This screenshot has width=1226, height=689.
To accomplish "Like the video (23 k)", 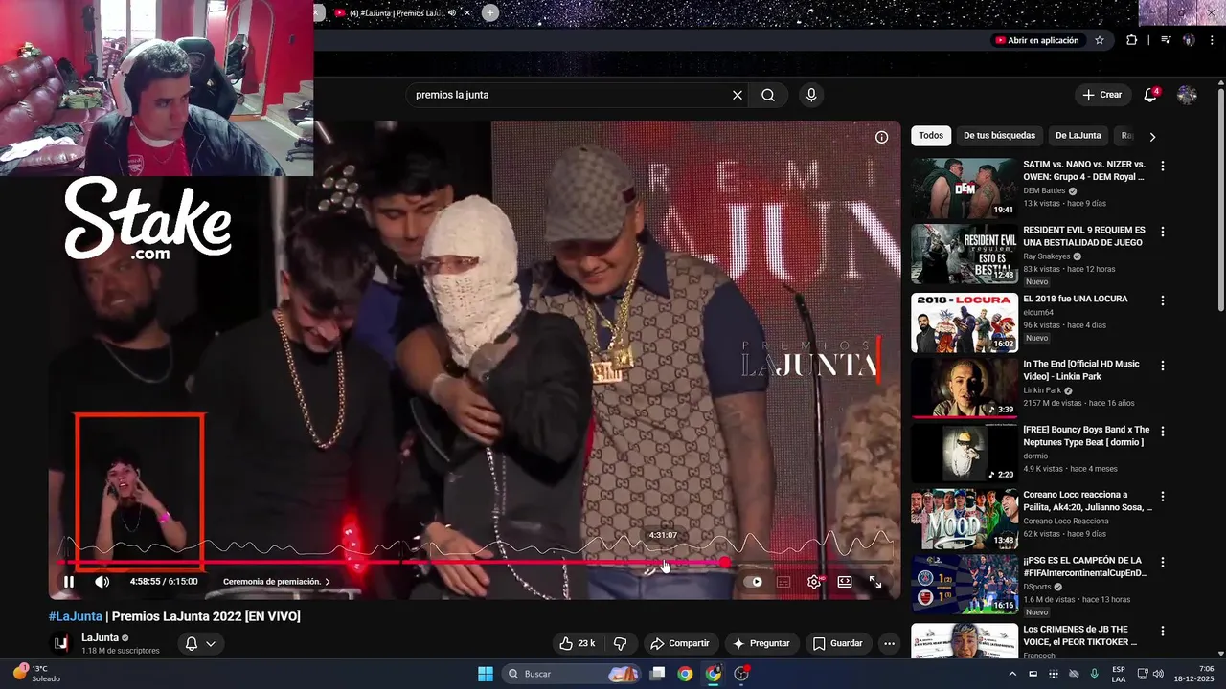I will (x=578, y=643).
